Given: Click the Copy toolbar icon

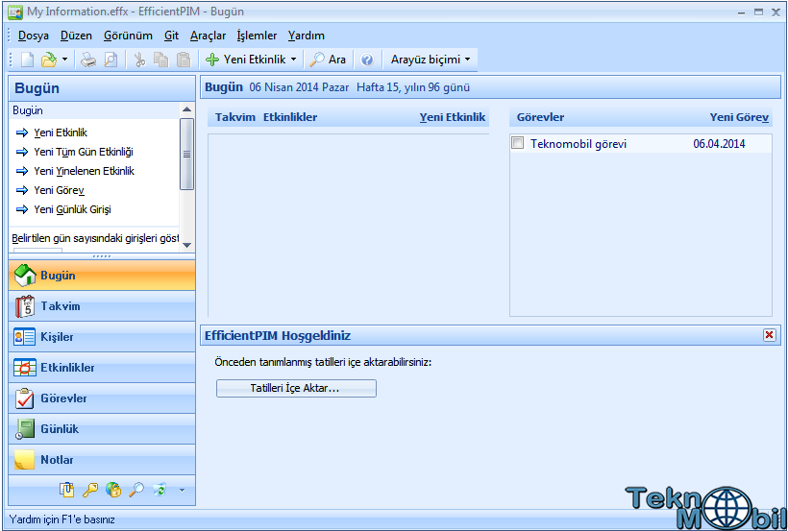Looking at the screenshot, I should point(160,60).
